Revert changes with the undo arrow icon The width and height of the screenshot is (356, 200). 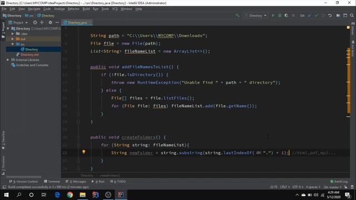[x=330, y=16]
